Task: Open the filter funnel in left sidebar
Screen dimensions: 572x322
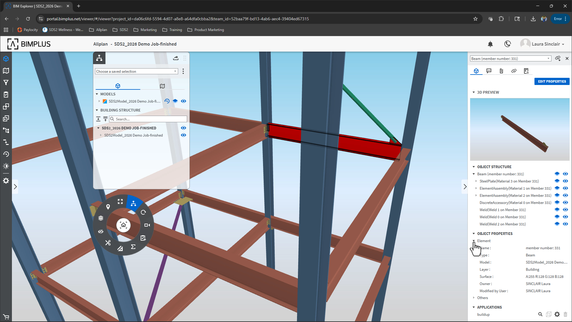Action: click(x=6, y=83)
